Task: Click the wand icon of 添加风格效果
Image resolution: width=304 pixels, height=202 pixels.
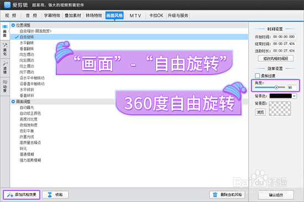Action: tap(10, 194)
